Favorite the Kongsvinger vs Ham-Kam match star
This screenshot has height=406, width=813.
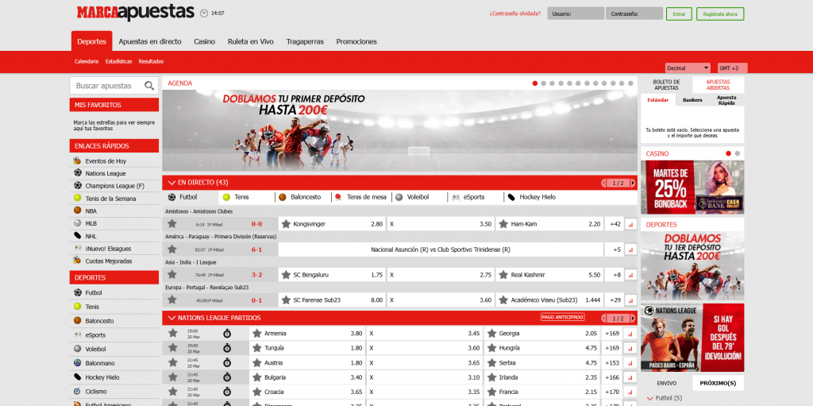click(x=172, y=224)
